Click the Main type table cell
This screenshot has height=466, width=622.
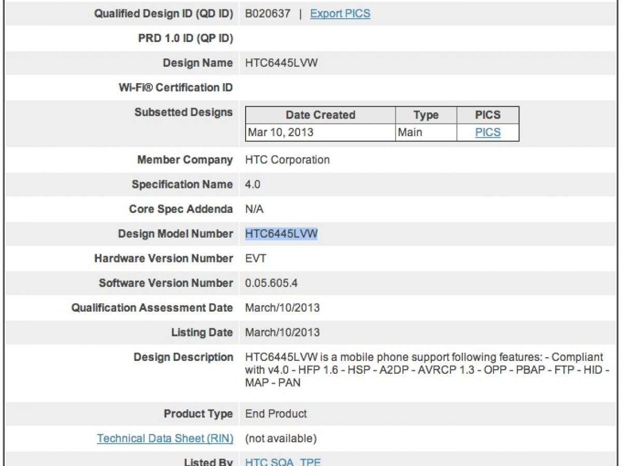pyautogui.click(x=410, y=132)
